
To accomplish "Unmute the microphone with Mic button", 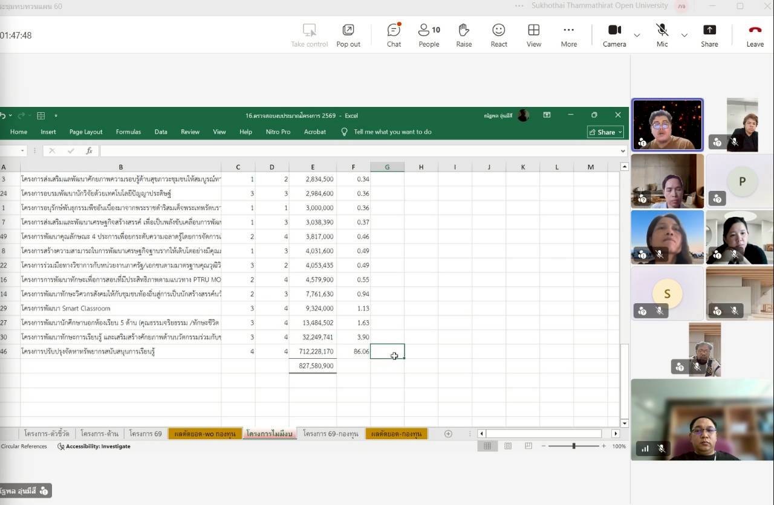I will coord(662,35).
